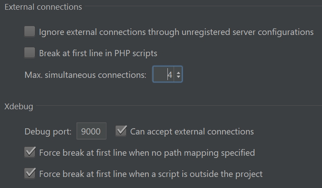Image resolution: width=322 pixels, height=188 pixels.
Task: Click the 'Max. simultaneous connections:' label
Action: (x=85, y=75)
